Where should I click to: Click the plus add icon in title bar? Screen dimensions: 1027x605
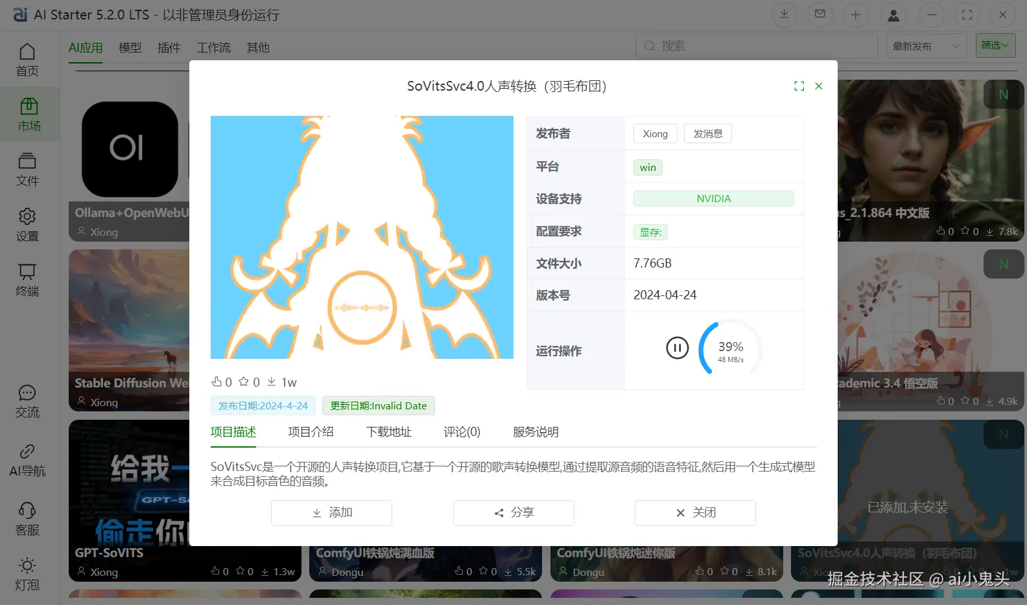[856, 14]
